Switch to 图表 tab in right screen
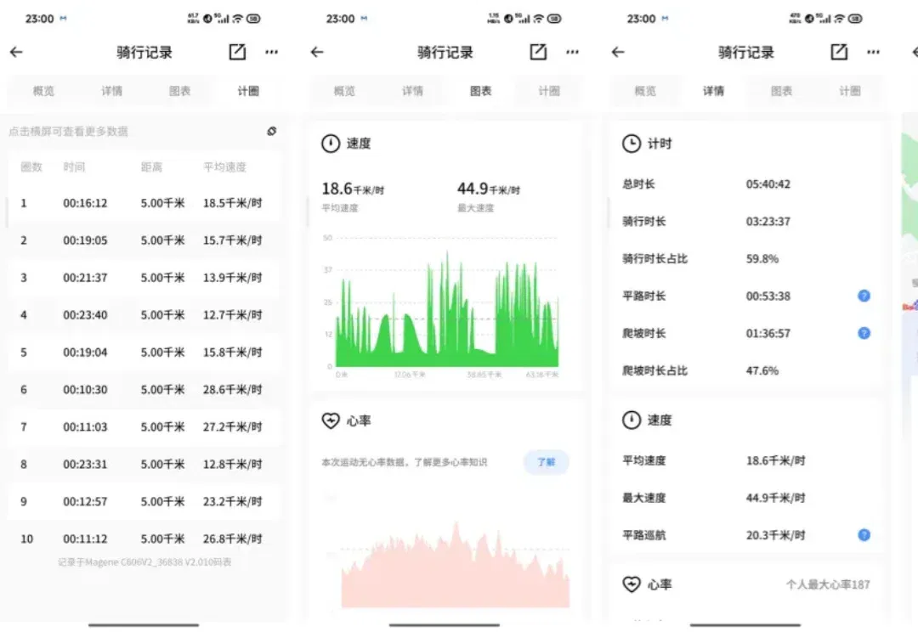918x632 pixels. 782,91
